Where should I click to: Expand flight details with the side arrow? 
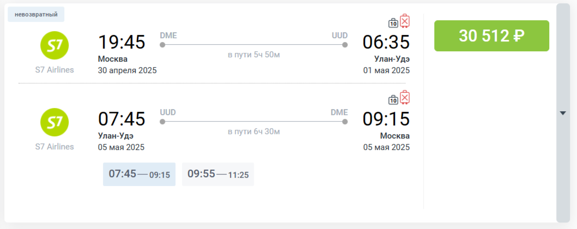click(563, 113)
